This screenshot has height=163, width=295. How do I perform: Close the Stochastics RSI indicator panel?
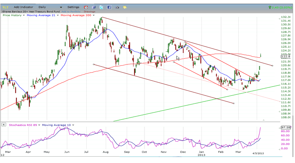pyautogui.click(x=4, y=125)
